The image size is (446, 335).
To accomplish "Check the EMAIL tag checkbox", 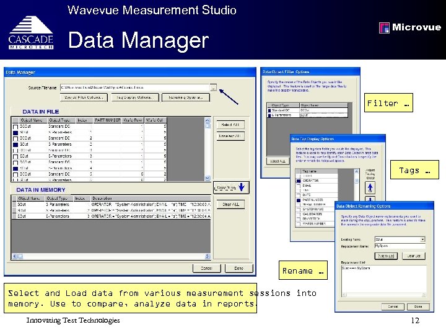I will tap(299, 185).
